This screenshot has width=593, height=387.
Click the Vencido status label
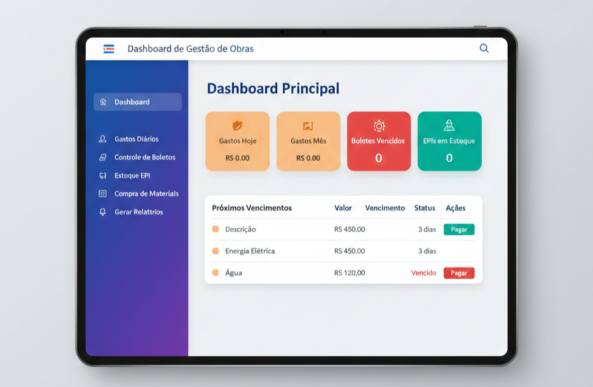423,272
